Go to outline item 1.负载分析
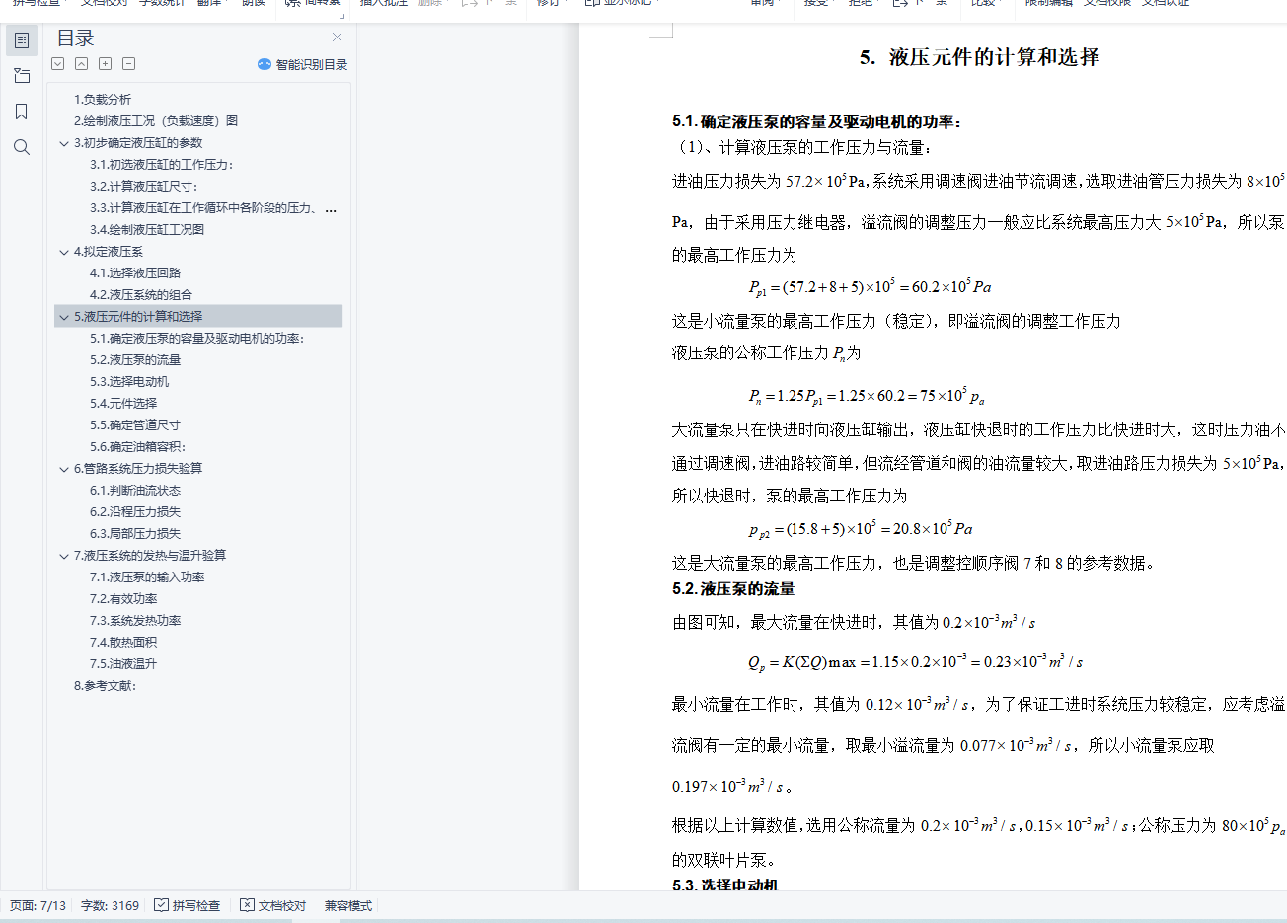This screenshot has height=923, width=1287. click(x=103, y=100)
